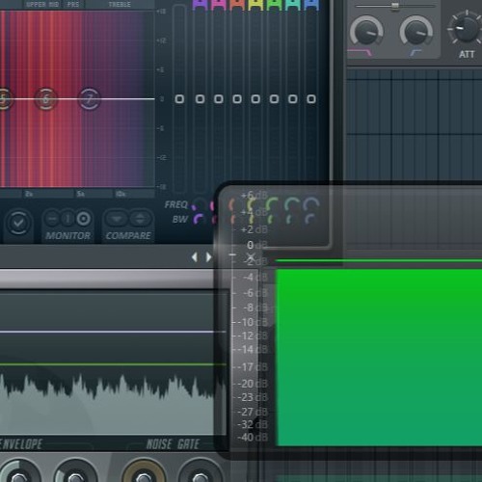Viewport: 482px width, 482px height.
Task: Click the 10k frequency label
Action: (120, 194)
